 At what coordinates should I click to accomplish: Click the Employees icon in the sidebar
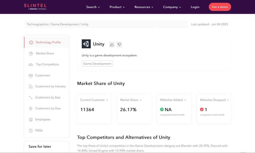[x=31, y=119]
